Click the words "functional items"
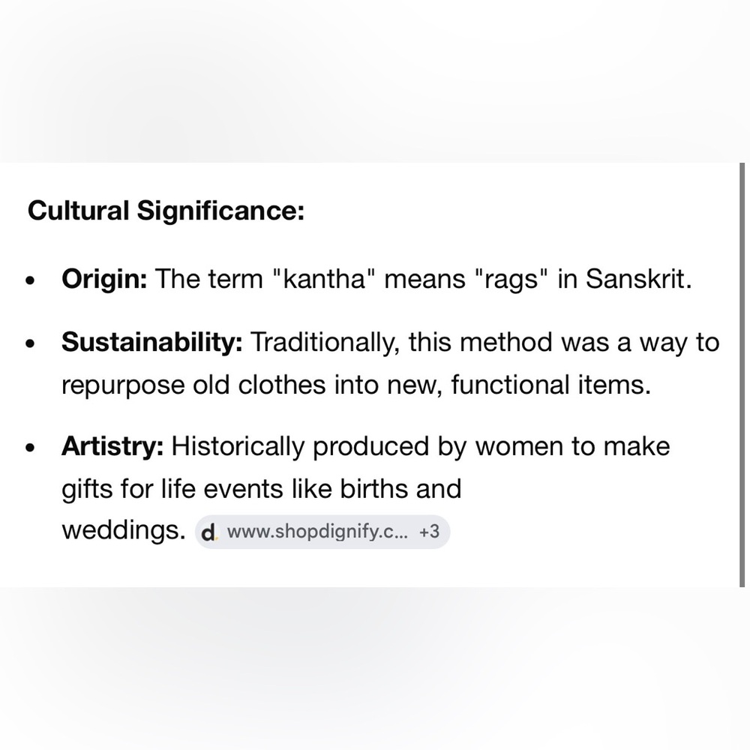This screenshot has height=750, width=750. click(550, 385)
